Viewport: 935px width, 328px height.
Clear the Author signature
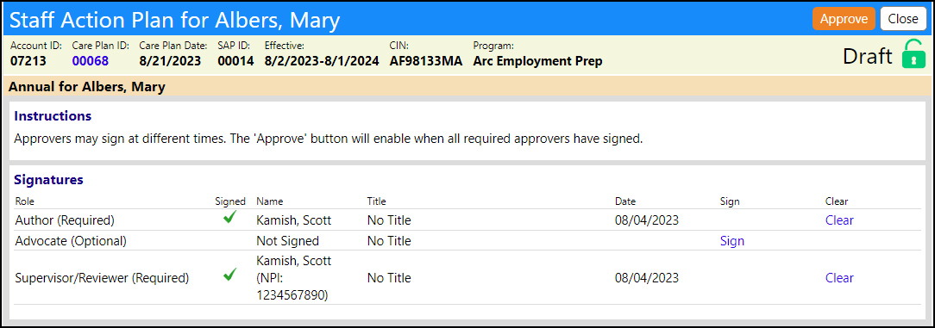(x=839, y=220)
